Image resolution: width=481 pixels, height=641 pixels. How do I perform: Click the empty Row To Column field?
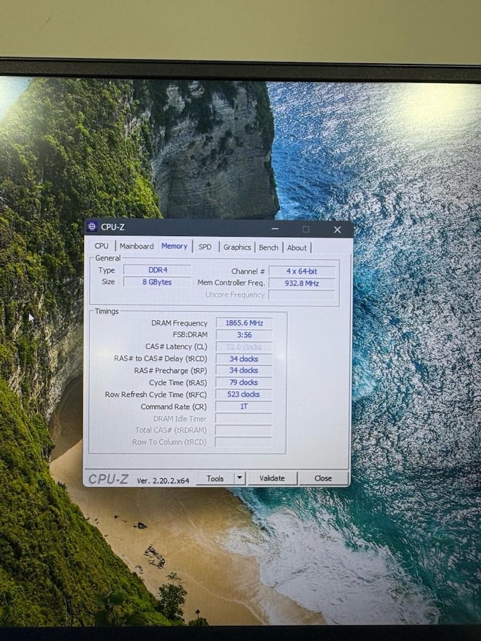(x=244, y=442)
